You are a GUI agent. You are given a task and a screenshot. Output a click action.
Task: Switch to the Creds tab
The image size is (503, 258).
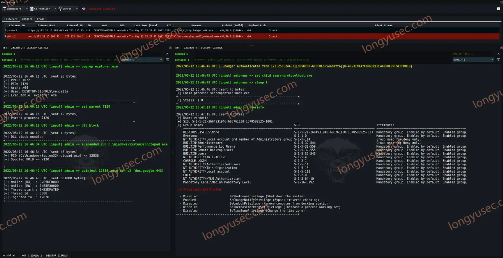(41, 19)
